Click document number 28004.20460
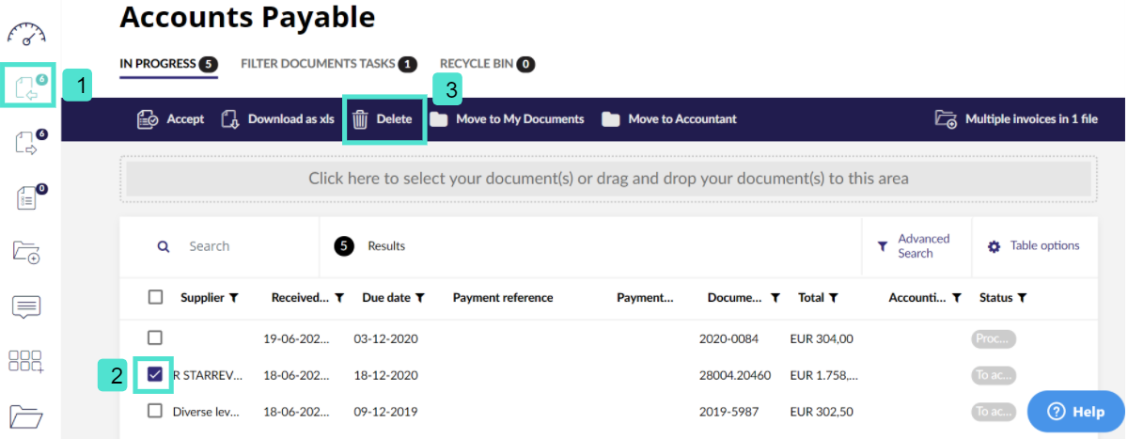This screenshot has width=1128, height=439. 735,374
